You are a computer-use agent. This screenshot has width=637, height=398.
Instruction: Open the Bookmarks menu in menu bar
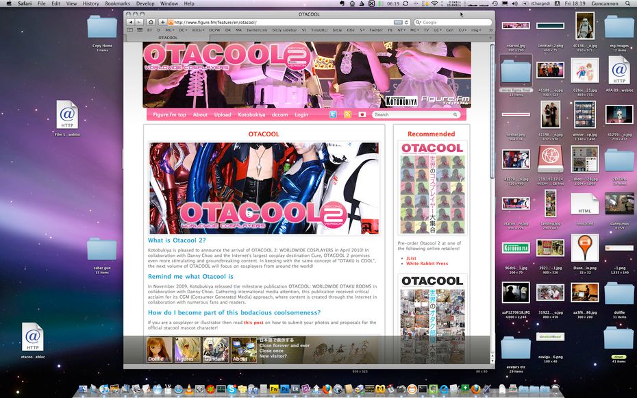pos(117,4)
